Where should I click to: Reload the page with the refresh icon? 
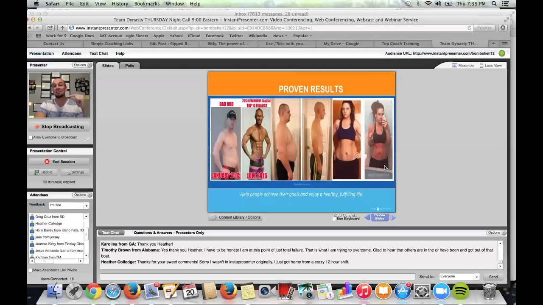click(469, 28)
